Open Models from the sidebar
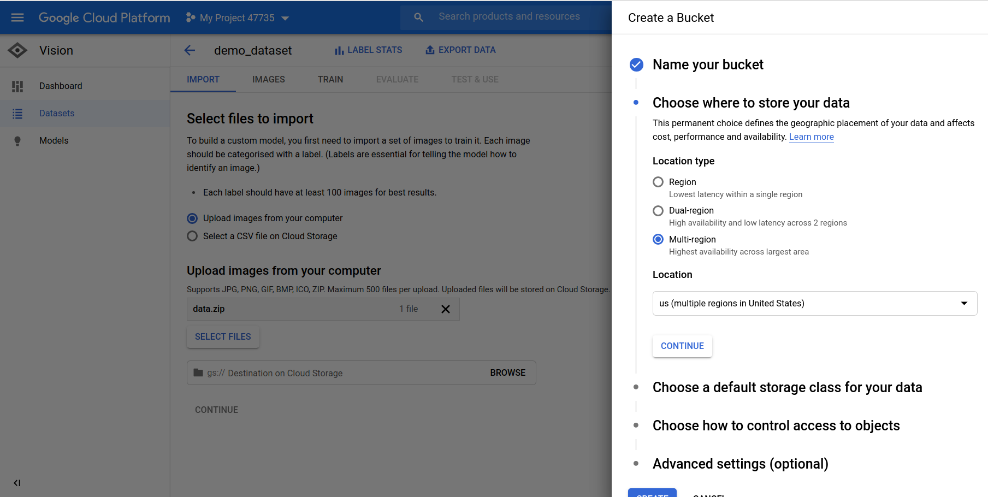Image resolution: width=988 pixels, height=497 pixels. [54, 140]
